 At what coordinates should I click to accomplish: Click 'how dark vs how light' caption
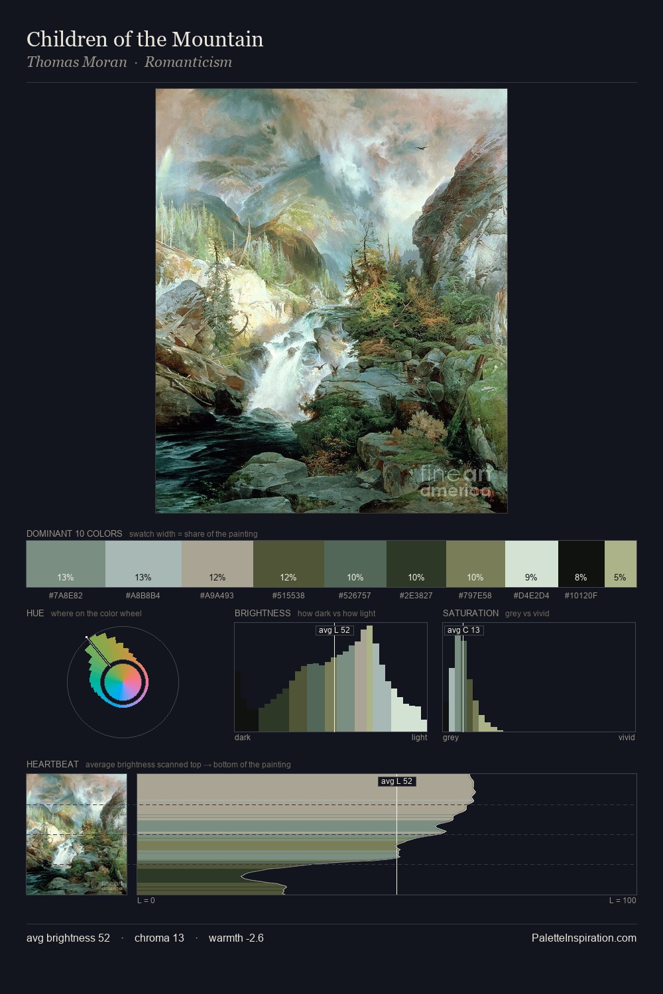tap(336, 614)
